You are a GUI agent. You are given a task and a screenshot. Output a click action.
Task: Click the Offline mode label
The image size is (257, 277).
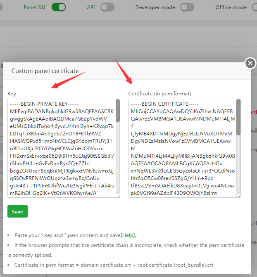[231, 7]
